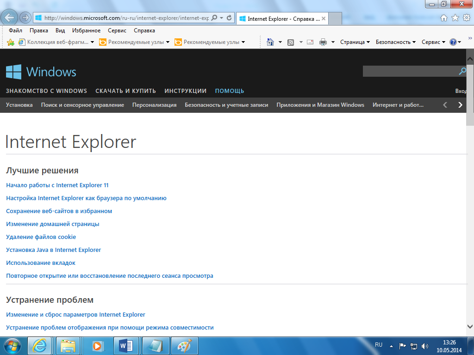Select Приложения и Магазин Windows
This screenshot has height=355, width=474.
click(320, 105)
